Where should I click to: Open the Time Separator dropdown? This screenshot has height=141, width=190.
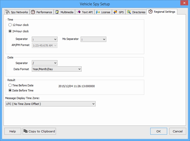click(x=45, y=39)
